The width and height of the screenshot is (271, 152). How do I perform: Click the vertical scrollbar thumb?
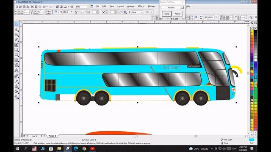click(248, 73)
